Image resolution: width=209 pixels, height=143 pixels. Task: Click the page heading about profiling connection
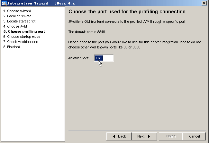pos(127,12)
